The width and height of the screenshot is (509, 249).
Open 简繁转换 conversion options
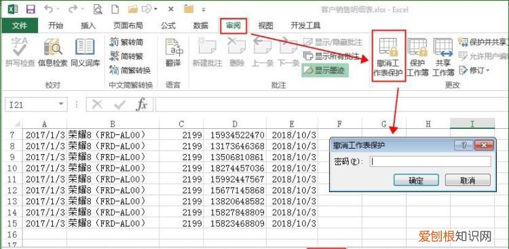[130, 70]
